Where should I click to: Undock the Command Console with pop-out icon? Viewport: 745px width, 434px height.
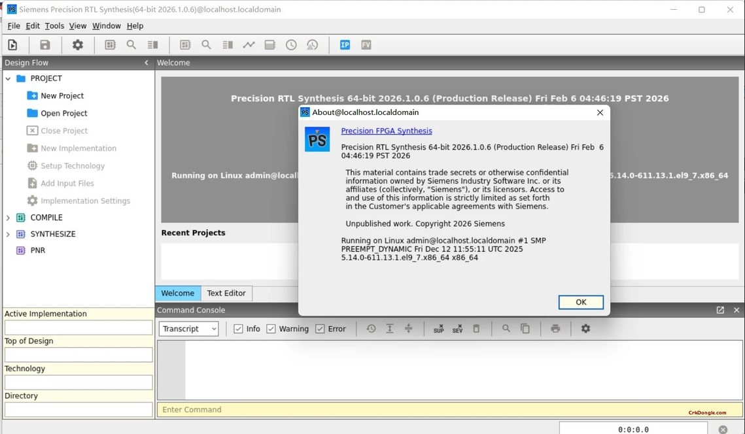(720, 310)
